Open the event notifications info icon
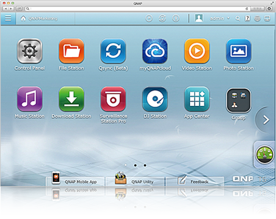Image resolution: width=276 pixels, height=219 pixels. pos(176,18)
